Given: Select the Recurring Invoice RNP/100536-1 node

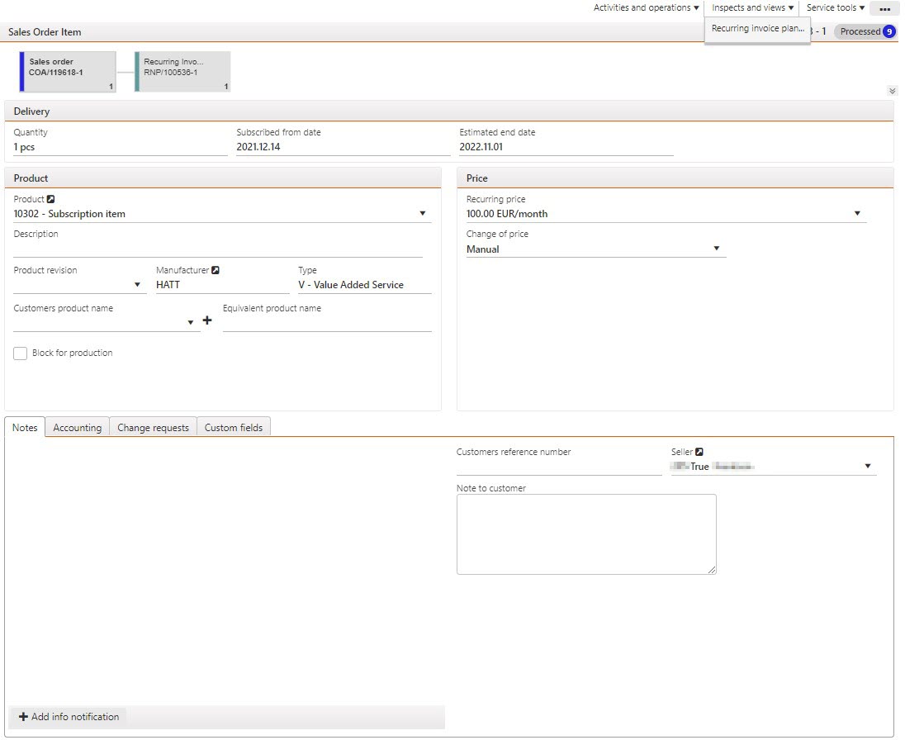Looking at the screenshot, I should click(182, 71).
